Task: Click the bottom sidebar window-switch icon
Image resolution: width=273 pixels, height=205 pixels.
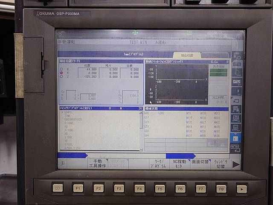Action: coord(235,148)
